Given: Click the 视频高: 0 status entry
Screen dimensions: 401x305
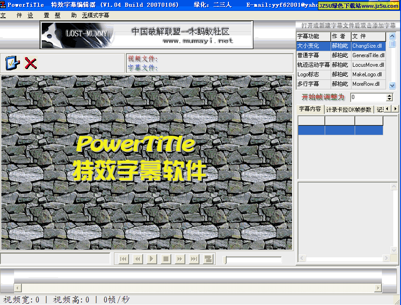Looking at the screenshot, I should point(71,300).
